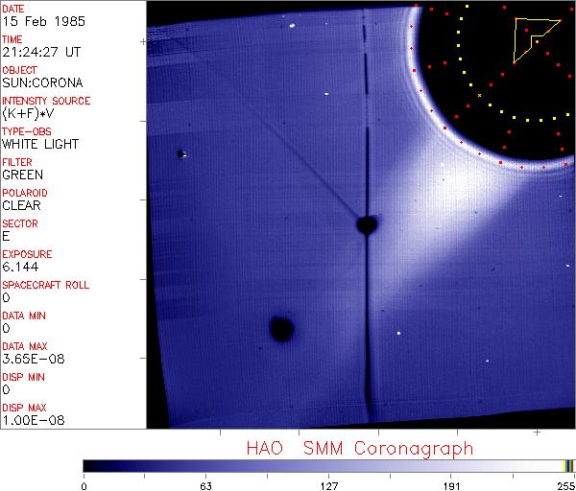
Task: Select the date value 15 Feb 1985
Action: tap(44, 21)
